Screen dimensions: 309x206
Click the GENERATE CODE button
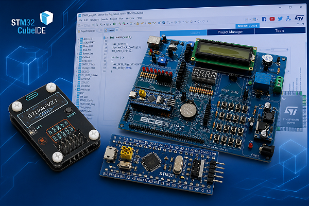[248, 26]
